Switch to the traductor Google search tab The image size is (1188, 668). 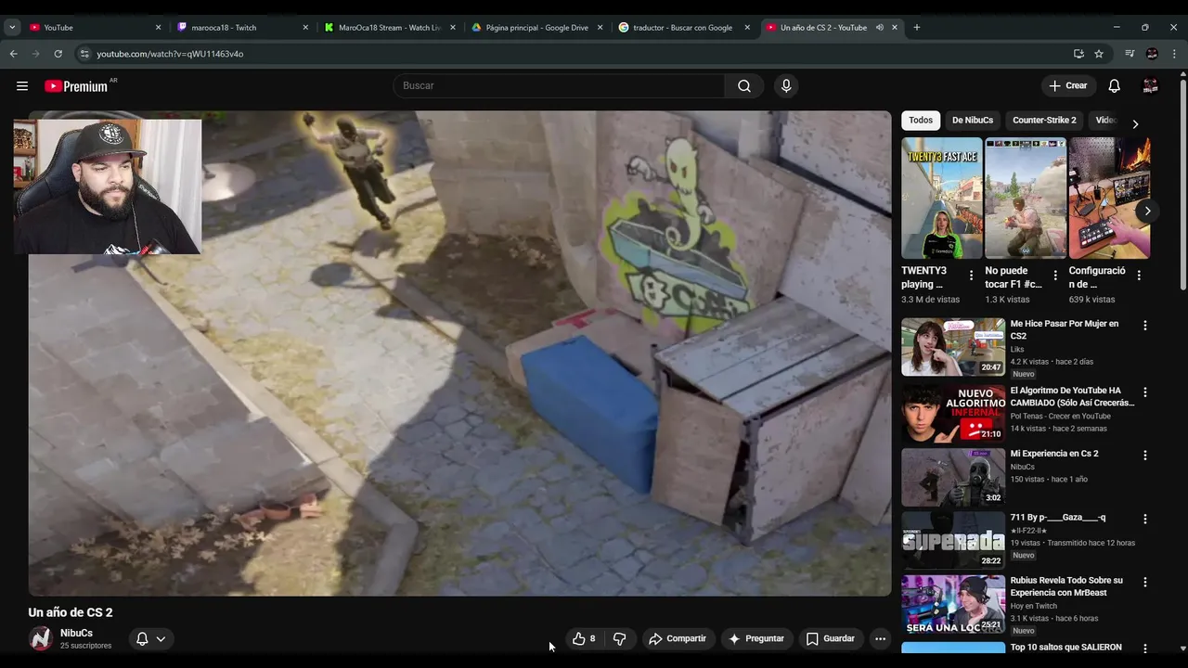[x=684, y=27]
